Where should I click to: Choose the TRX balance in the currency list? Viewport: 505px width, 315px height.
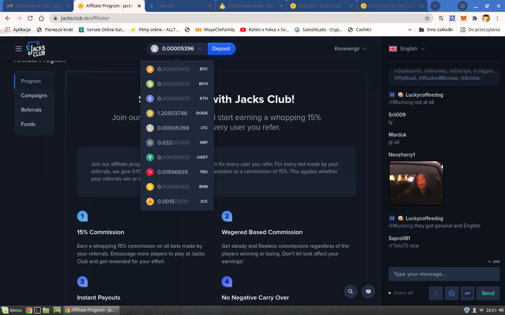tap(177, 172)
